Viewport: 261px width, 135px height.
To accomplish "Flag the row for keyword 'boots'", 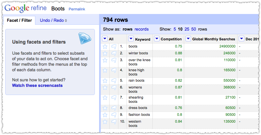I will [114, 47].
